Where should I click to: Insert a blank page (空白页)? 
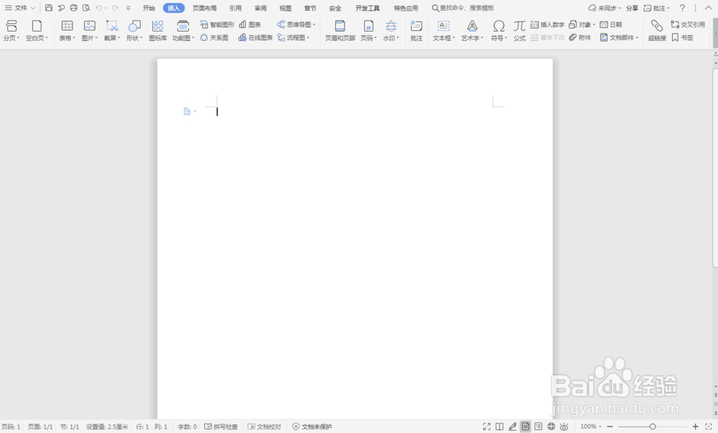37,31
